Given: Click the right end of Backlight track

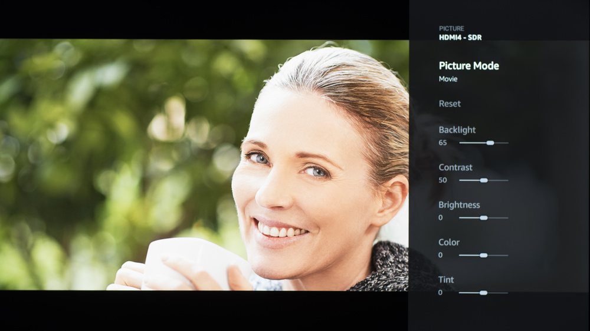Looking at the screenshot, I should pos(507,143).
